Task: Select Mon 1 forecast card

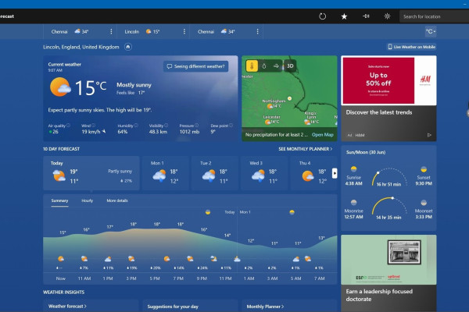Action: [166, 173]
